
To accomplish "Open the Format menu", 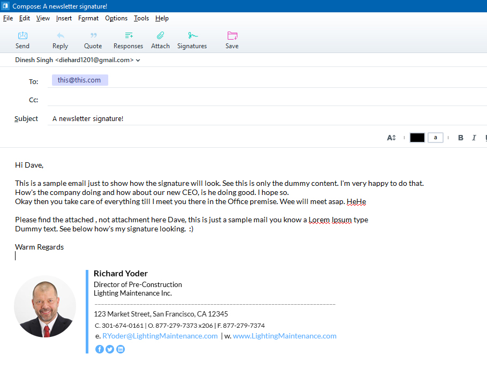I will pos(88,18).
